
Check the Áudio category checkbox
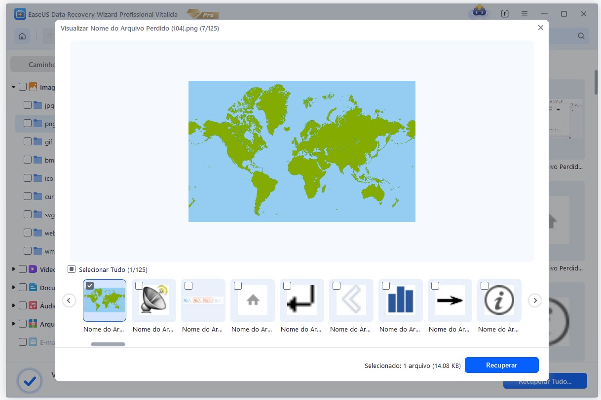23,305
